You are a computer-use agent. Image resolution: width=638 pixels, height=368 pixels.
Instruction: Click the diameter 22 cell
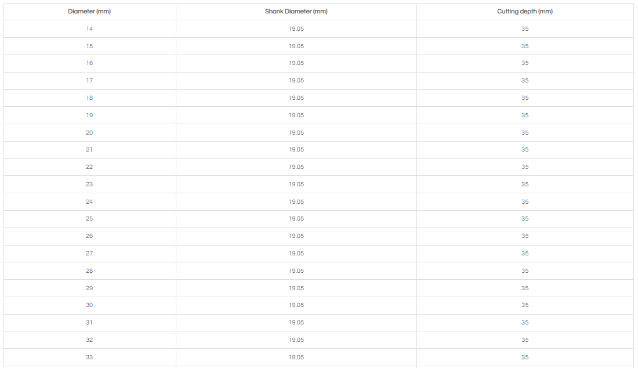click(89, 167)
